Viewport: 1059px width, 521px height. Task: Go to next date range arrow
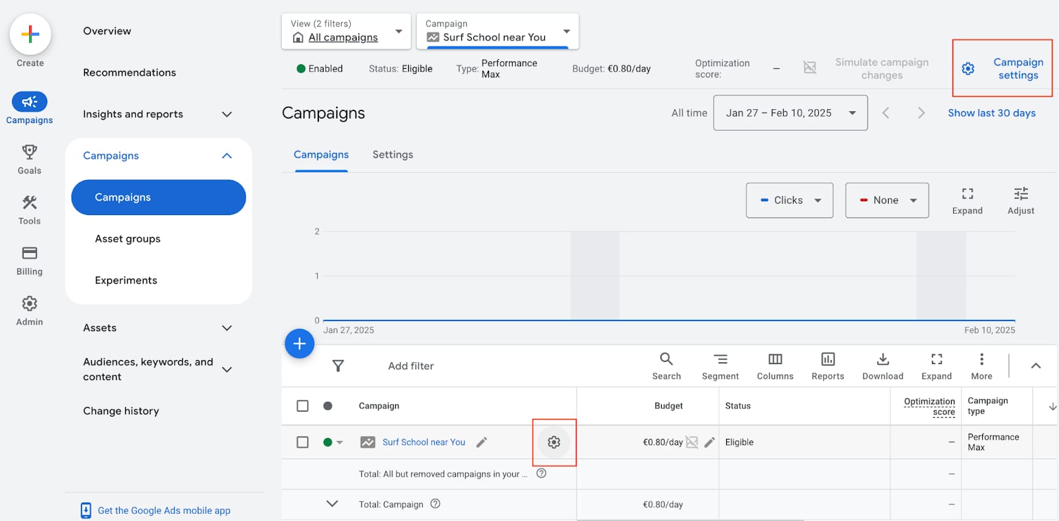pos(921,113)
